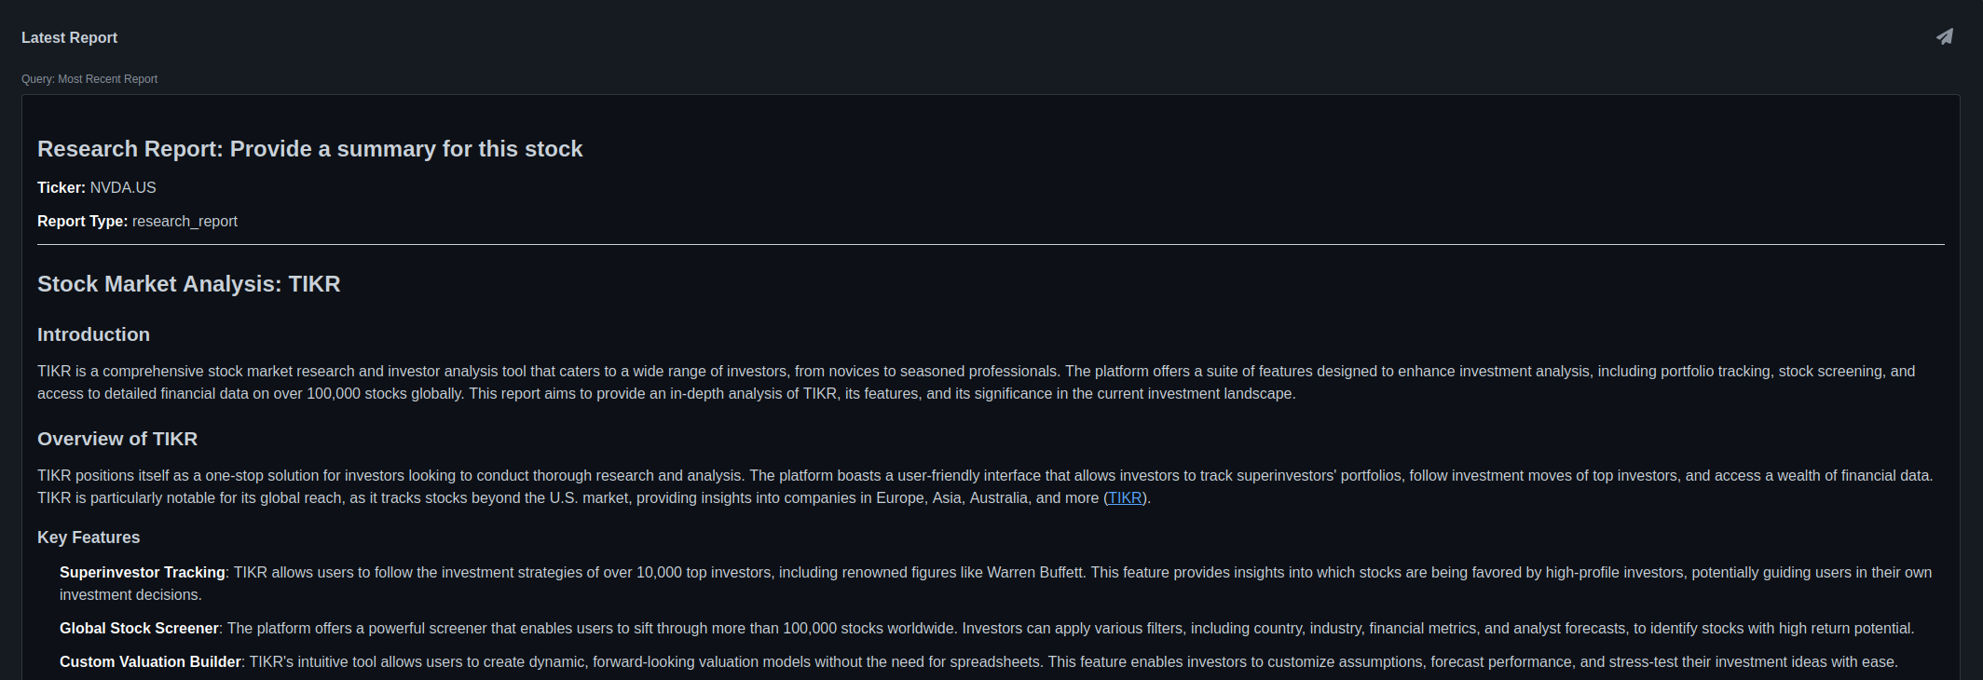Click the Stock Market Analysis: TIKR heading
The width and height of the screenshot is (1983, 680).
188,284
